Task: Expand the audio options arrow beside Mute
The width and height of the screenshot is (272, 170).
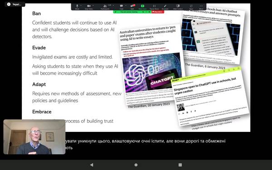Action: (x=81, y=5)
